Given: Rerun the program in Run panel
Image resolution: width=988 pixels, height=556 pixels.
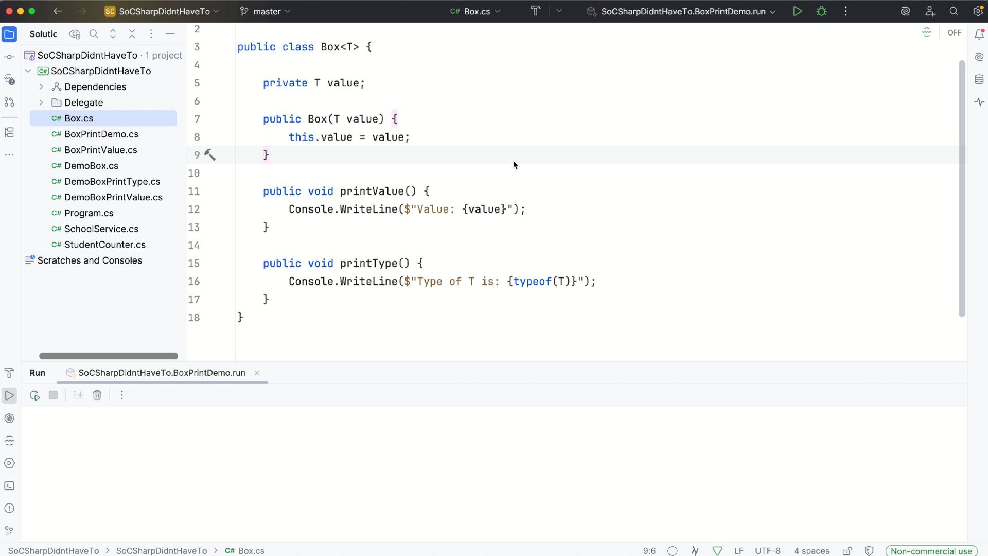Looking at the screenshot, I should coord(34,395).
